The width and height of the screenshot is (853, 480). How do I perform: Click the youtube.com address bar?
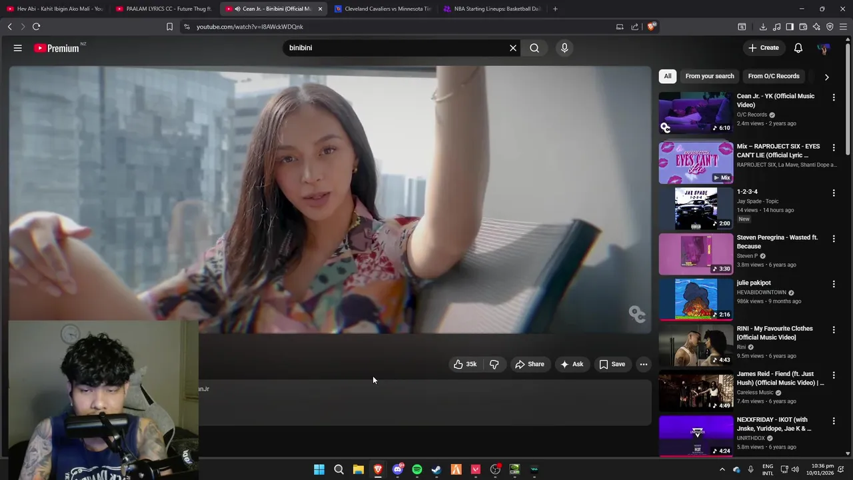(x=400, y=27)
